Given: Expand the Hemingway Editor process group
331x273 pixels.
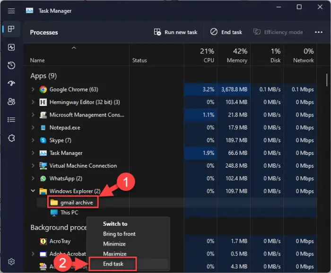Looking at the screenshot, I should [33, 102].
